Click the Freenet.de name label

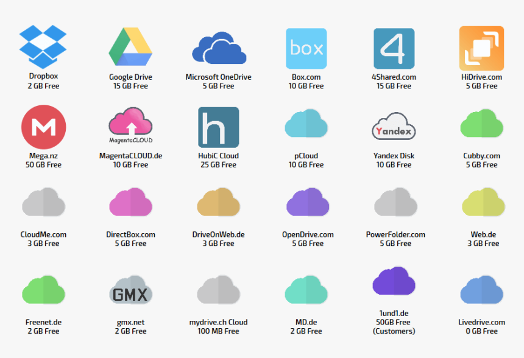click(x=43, y=322)
